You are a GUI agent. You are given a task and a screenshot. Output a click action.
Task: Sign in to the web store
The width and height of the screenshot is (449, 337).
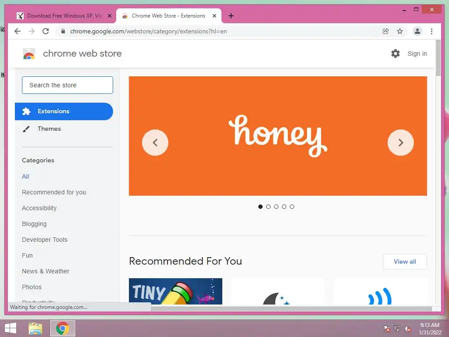click(417, 54)
